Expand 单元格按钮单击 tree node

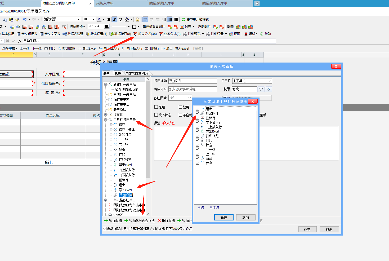pyautogui.click(x=106, y=200)
